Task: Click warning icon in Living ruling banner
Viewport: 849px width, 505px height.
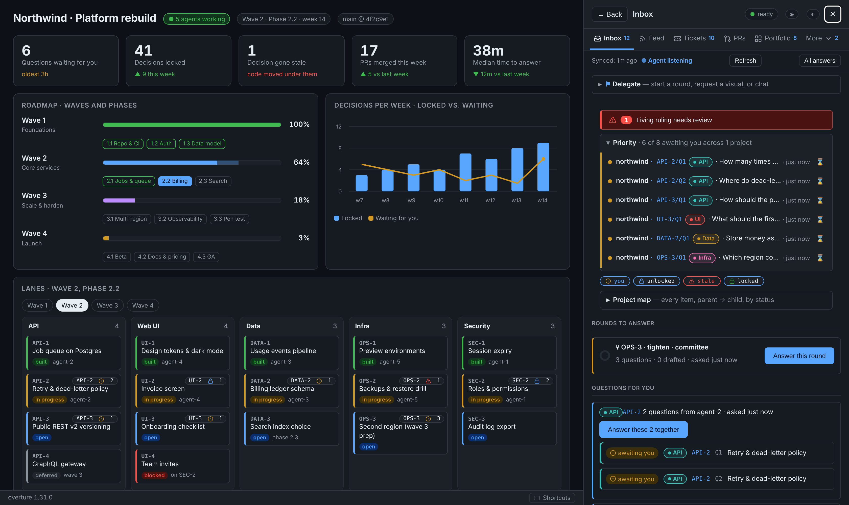Action: coord(612,120)
